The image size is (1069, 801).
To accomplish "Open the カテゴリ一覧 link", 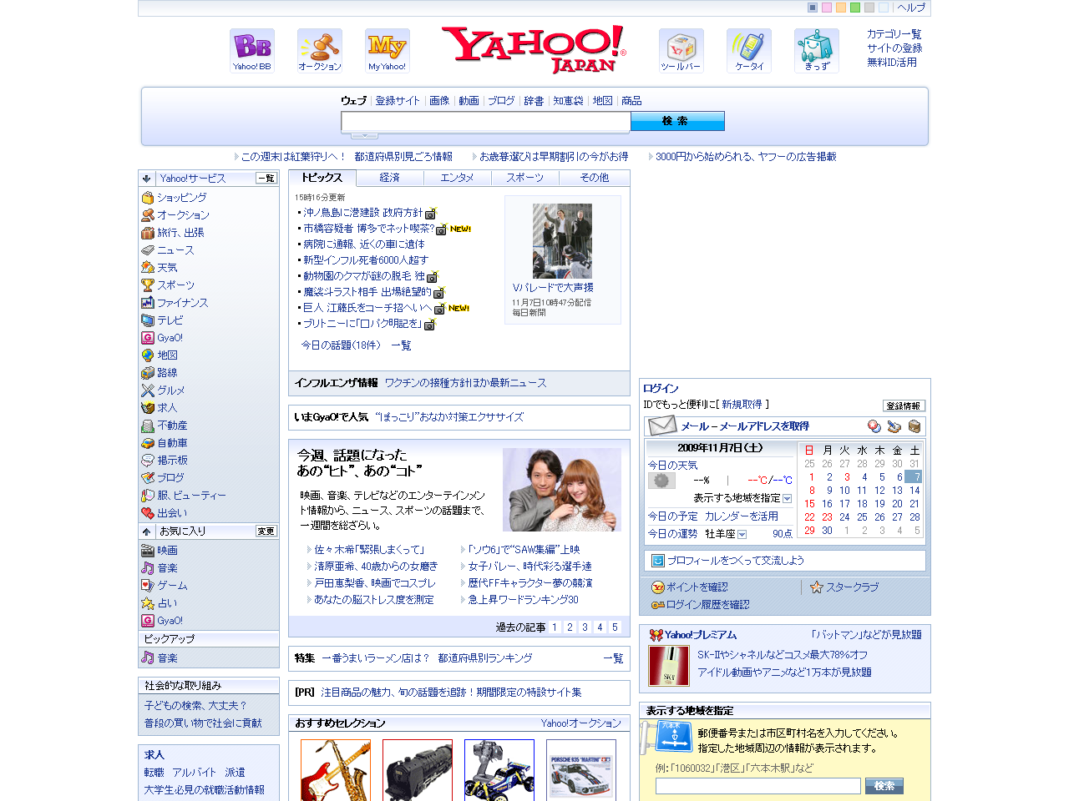I will tap(894, 34).
